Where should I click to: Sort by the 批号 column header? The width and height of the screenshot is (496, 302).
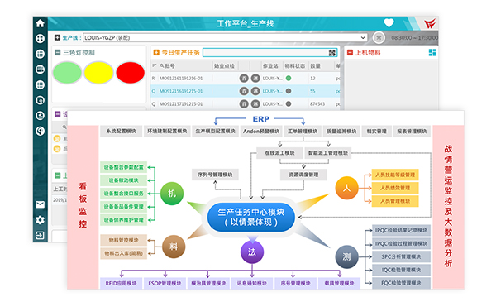pos(170,66)
